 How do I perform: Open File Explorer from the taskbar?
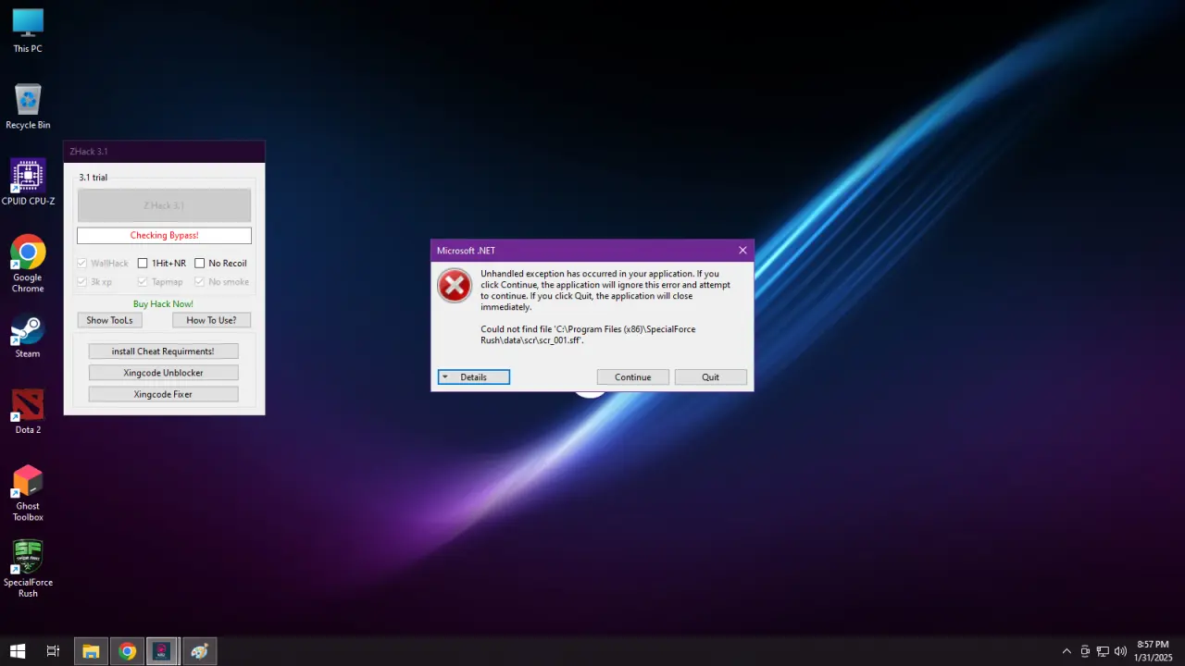[91, 651]
